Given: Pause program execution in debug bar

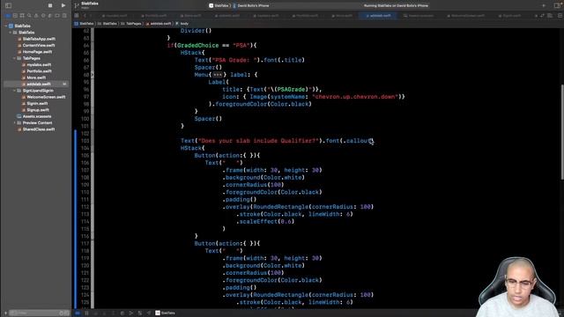Looking at the screenshot, I should pyautogui.click(x=86, y=313).
